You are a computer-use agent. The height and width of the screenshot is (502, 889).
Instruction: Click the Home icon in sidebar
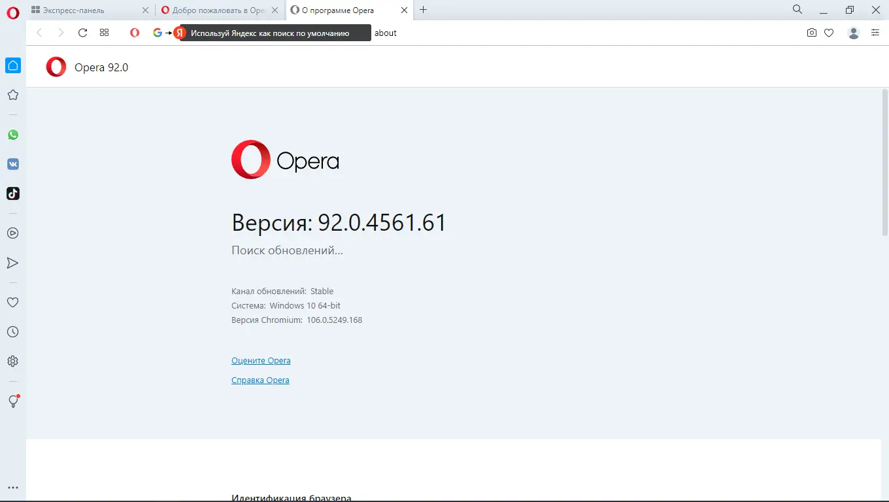coord(13,65)
